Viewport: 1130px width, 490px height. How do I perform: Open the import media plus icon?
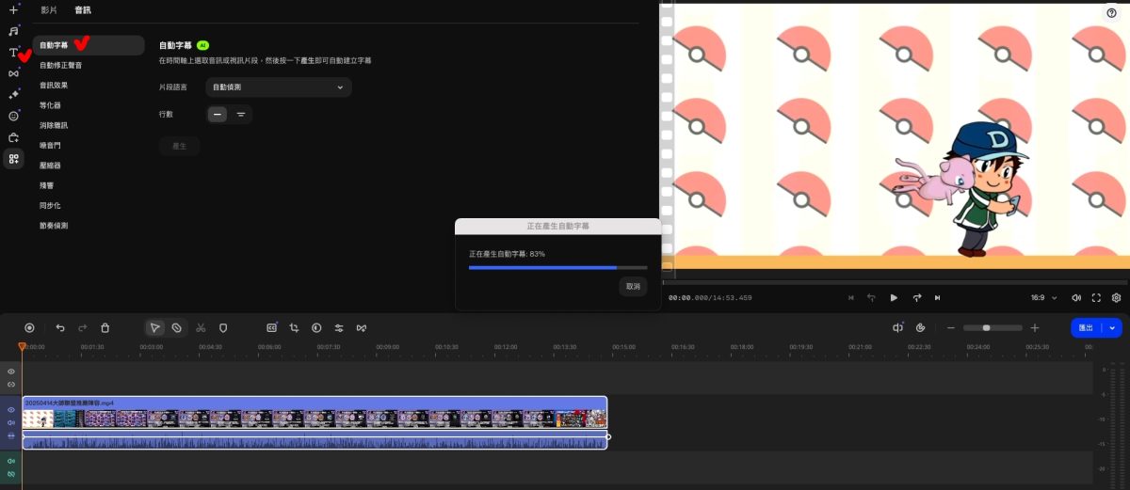tap(13, 9)
